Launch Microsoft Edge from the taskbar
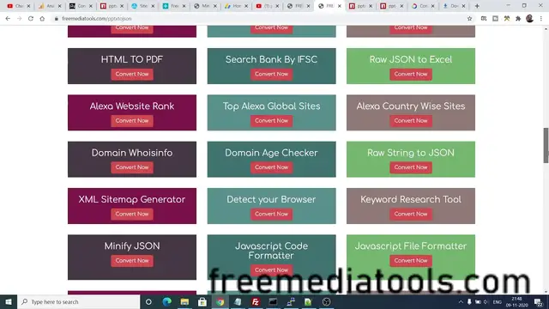549x309 pixels. click(x=167, y=301)
